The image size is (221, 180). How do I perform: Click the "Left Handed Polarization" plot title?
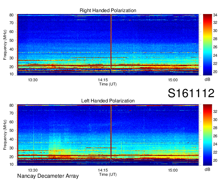pos(108,101)
